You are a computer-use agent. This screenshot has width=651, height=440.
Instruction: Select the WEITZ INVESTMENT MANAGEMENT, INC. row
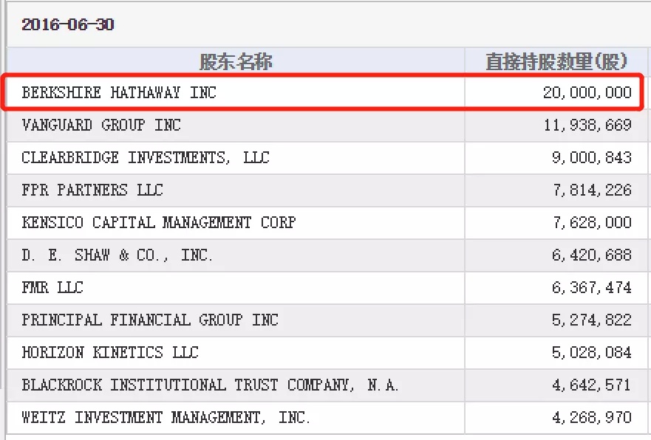point(327,417)
